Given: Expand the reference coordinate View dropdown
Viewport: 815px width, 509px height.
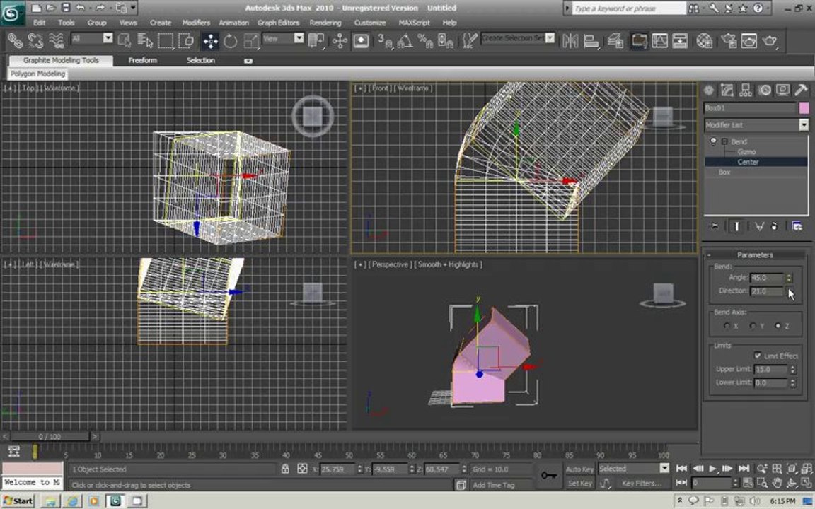Looking at the screenshot, I should click(x=283, y=38).
